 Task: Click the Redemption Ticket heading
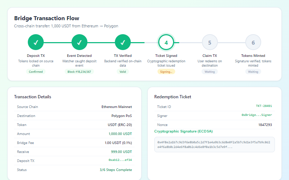click(x=173, y=97)
